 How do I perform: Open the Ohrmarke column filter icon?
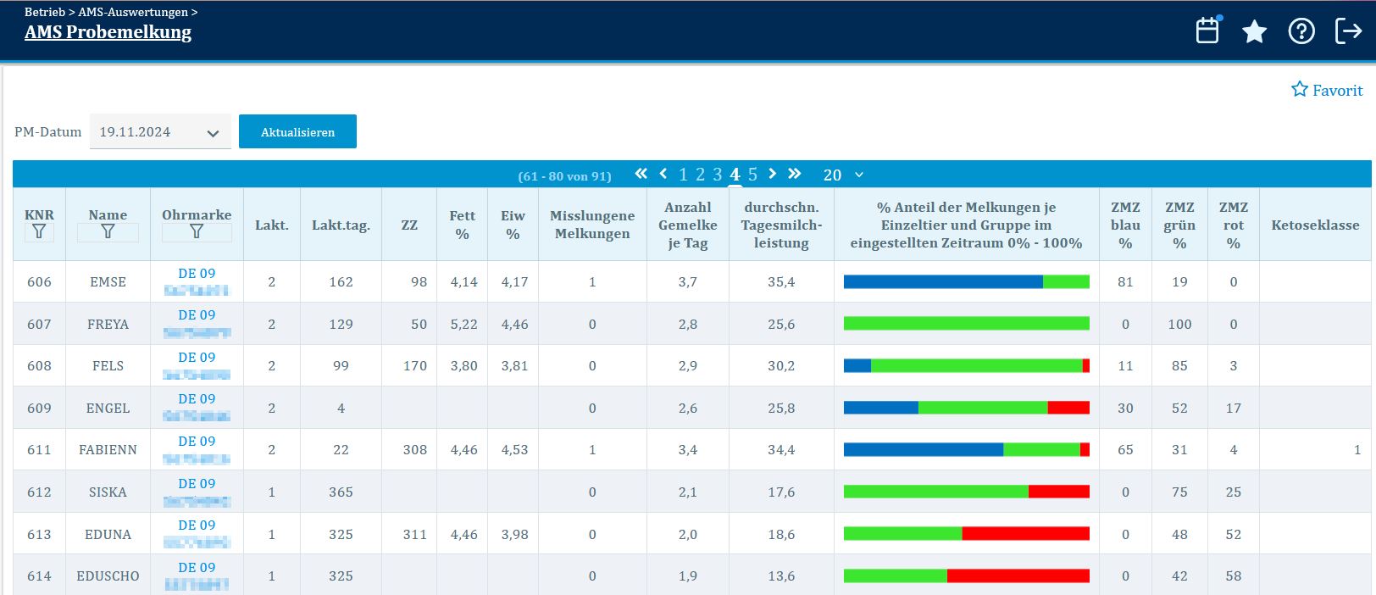coord(197,231)
